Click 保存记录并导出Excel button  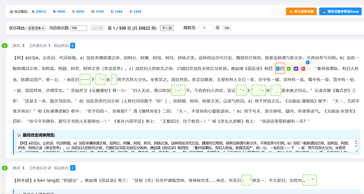(340, 12)
